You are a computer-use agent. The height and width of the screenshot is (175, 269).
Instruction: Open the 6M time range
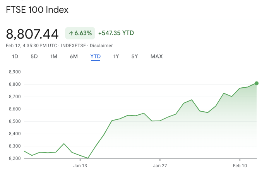tap(74, 56)
